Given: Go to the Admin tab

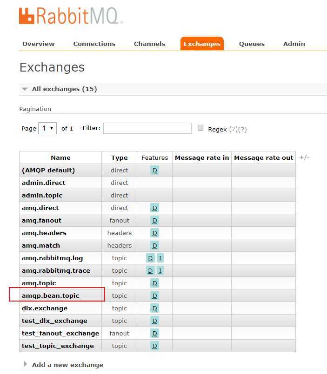Looking at the screenshot, I should pos(294,44).
